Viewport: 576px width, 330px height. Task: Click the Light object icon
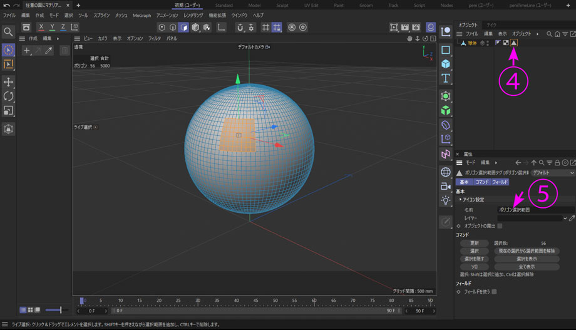pos(446,200)
